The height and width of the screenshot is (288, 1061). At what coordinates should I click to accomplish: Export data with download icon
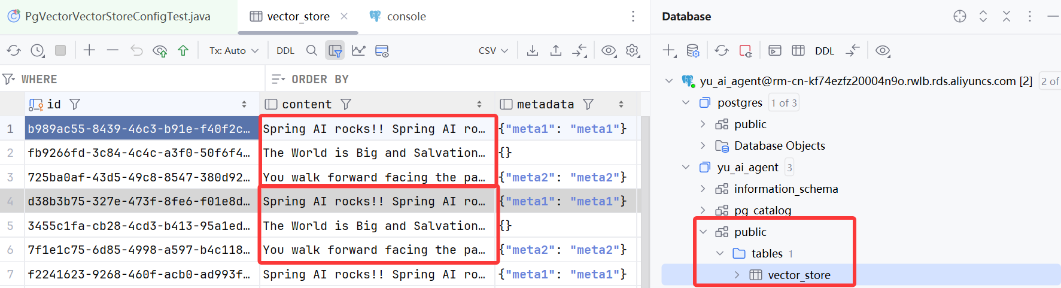point(532,51)
